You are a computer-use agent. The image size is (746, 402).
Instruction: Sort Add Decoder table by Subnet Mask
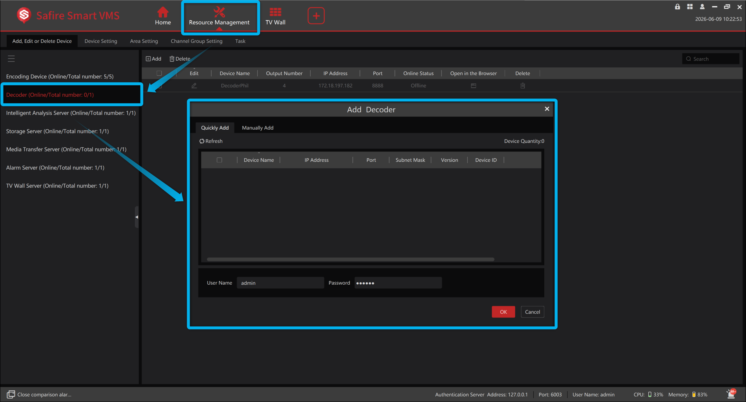[x=410, y=160]
